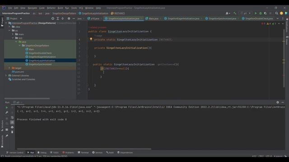Toggle Project tool window stripe button

(2, 22)
